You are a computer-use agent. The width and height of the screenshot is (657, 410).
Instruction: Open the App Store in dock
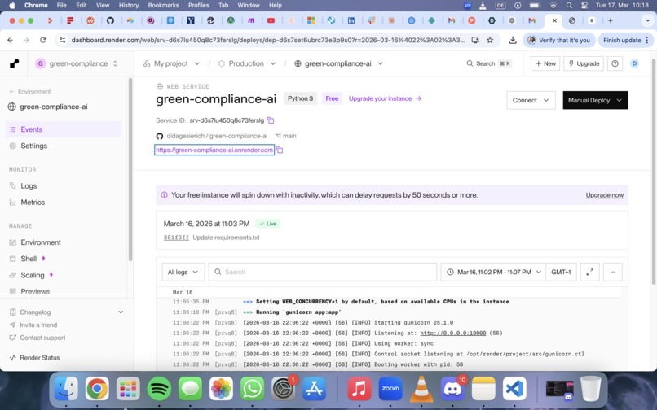click(x=315, y=389)
